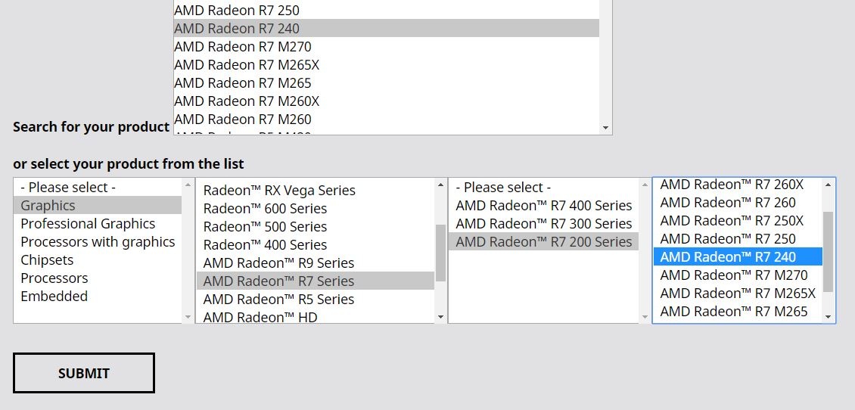Click the R7 model list scrollbar thumb

(828, 251)
